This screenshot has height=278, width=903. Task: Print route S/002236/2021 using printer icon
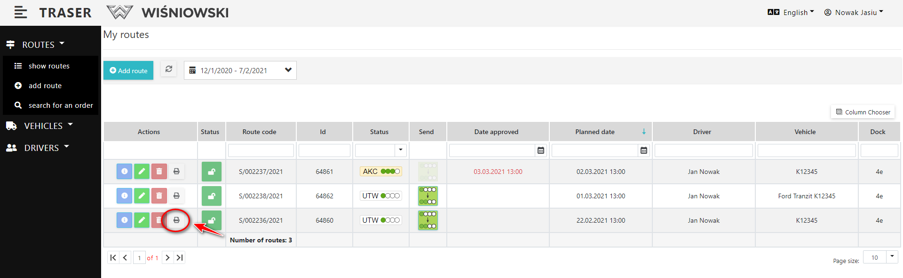pyautogui.click(x=176, y=220)
